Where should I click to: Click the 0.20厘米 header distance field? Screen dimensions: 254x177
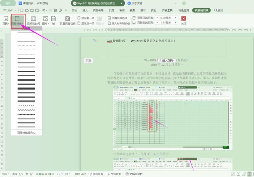click(x=166, y=18)
